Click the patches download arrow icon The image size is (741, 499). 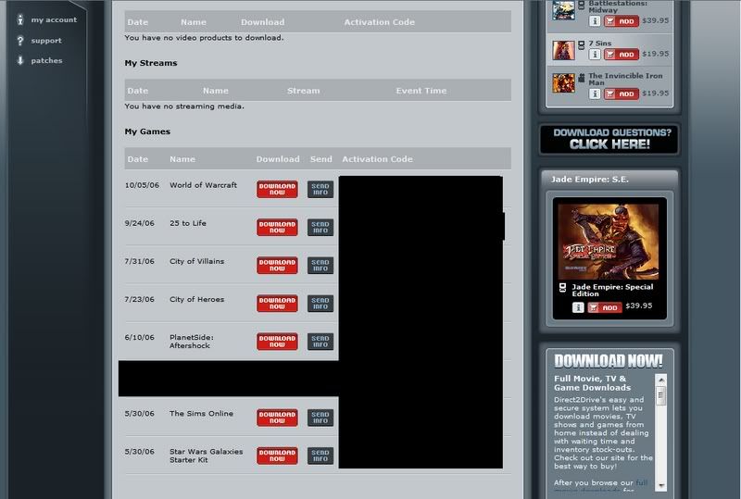pos(19,60)
